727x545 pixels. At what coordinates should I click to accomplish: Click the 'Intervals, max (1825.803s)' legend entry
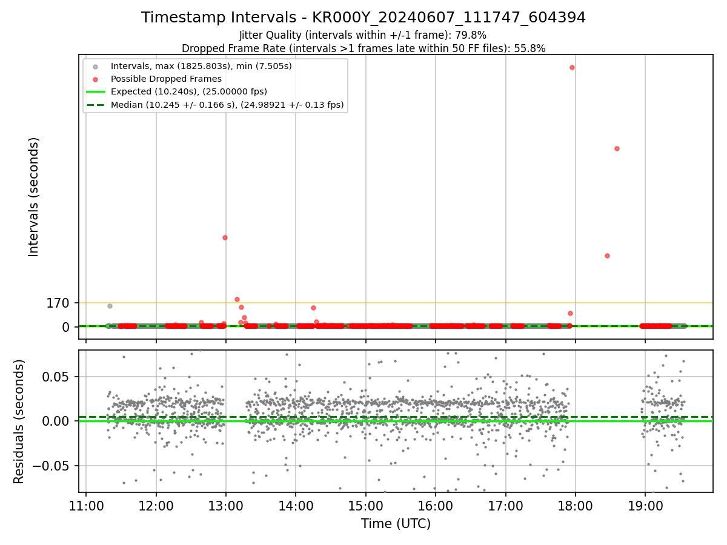coord(201,66)
